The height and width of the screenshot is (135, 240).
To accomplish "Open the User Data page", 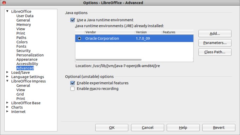I will coord(25,16).
